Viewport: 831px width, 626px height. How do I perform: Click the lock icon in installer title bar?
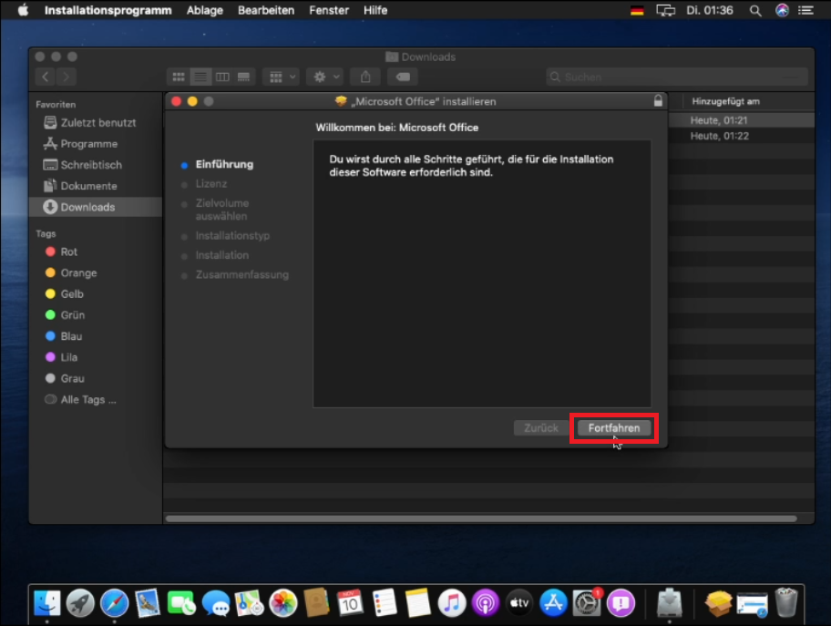tap(658, 101)
